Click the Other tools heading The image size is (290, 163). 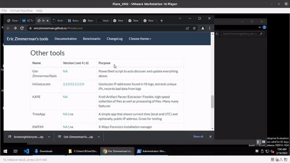[48, 53]
